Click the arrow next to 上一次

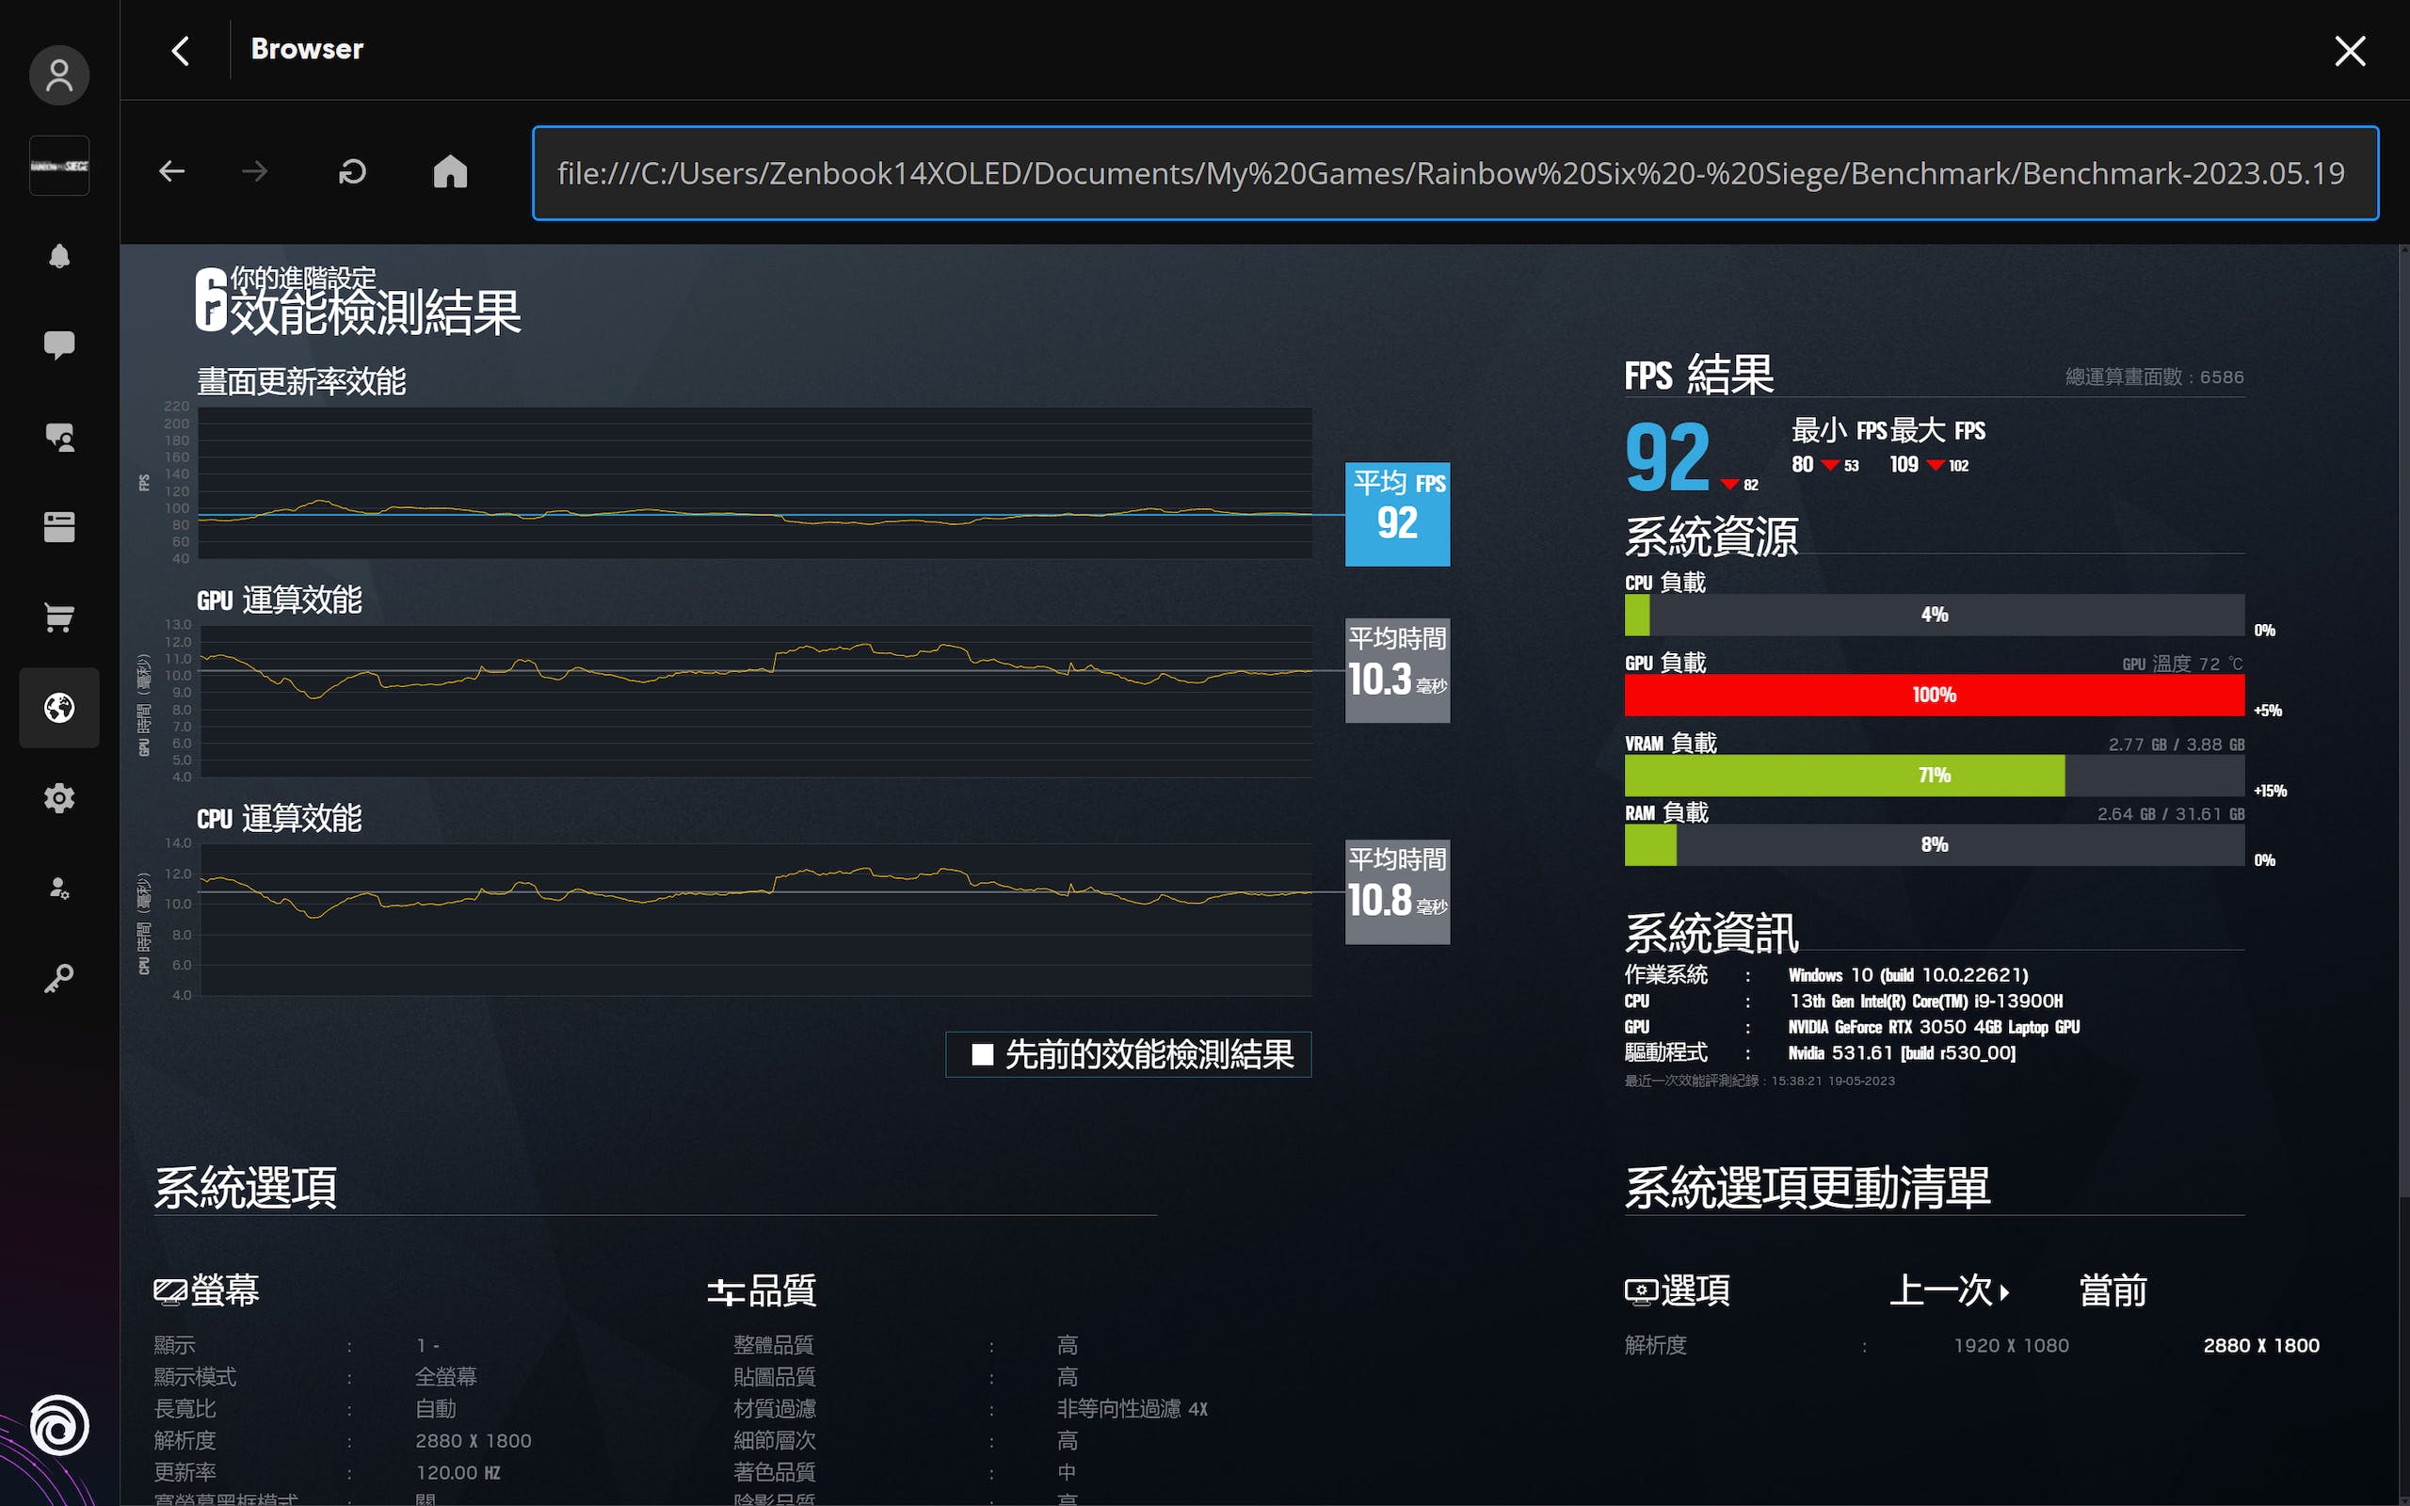point(2003,1291)
